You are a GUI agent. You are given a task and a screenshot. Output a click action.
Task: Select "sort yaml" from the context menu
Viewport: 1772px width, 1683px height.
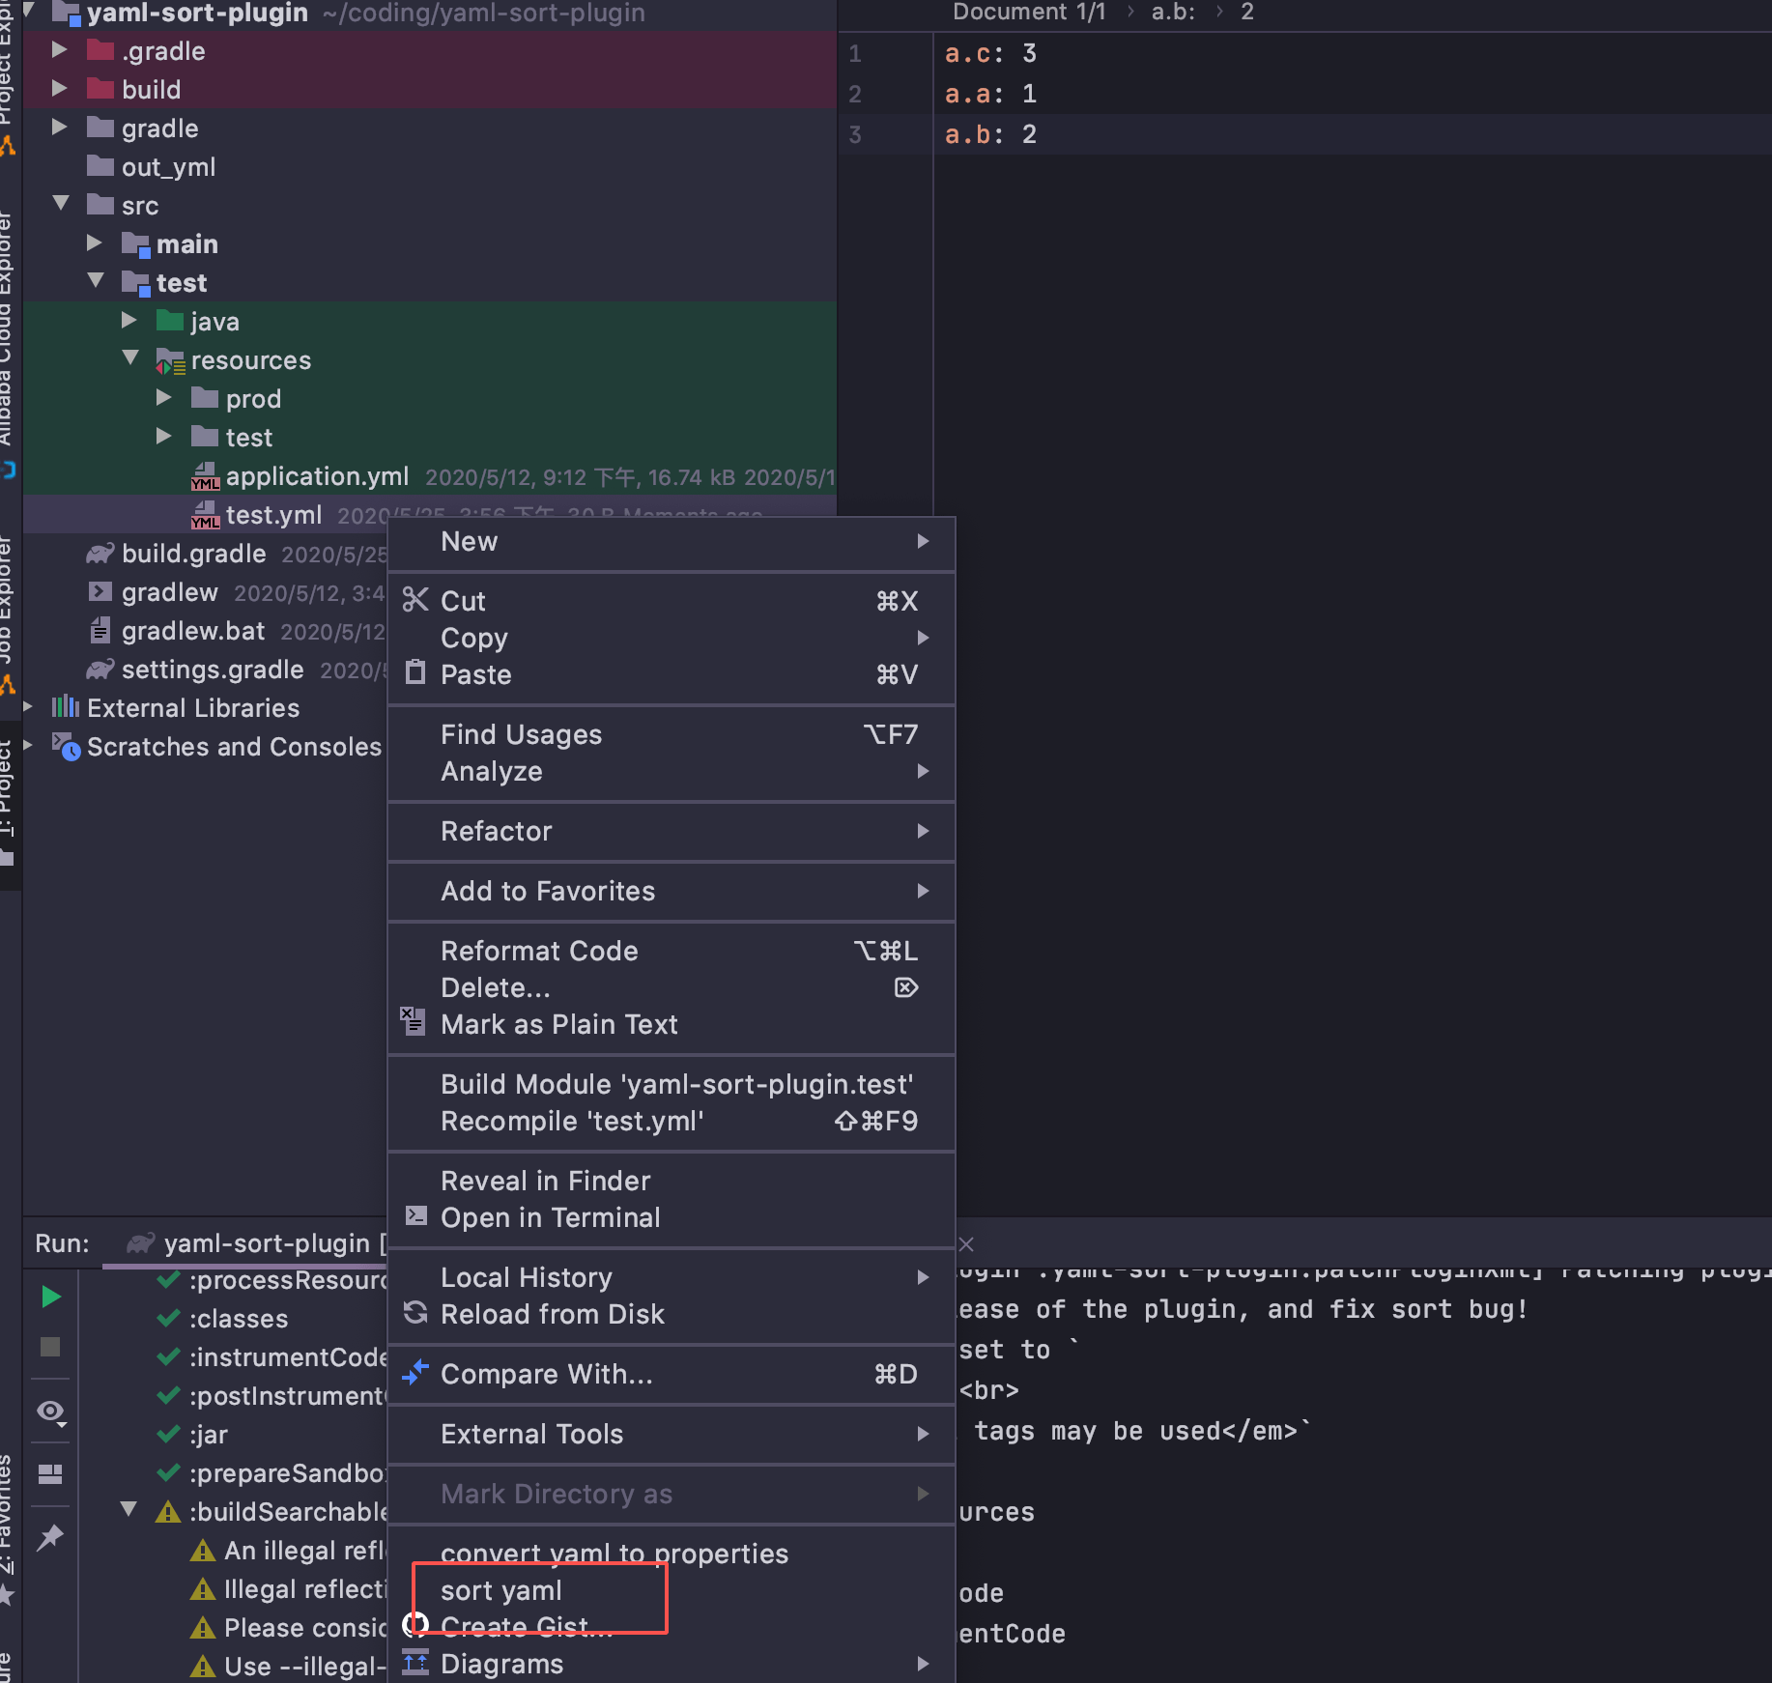(x=501, y=1590)
